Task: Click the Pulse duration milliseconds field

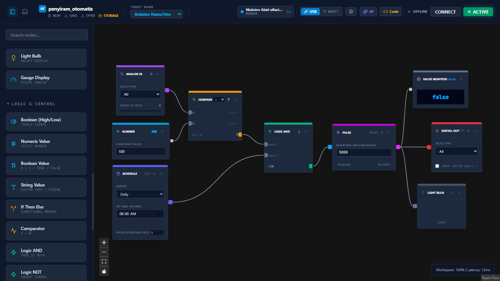Action: [364, 152]
